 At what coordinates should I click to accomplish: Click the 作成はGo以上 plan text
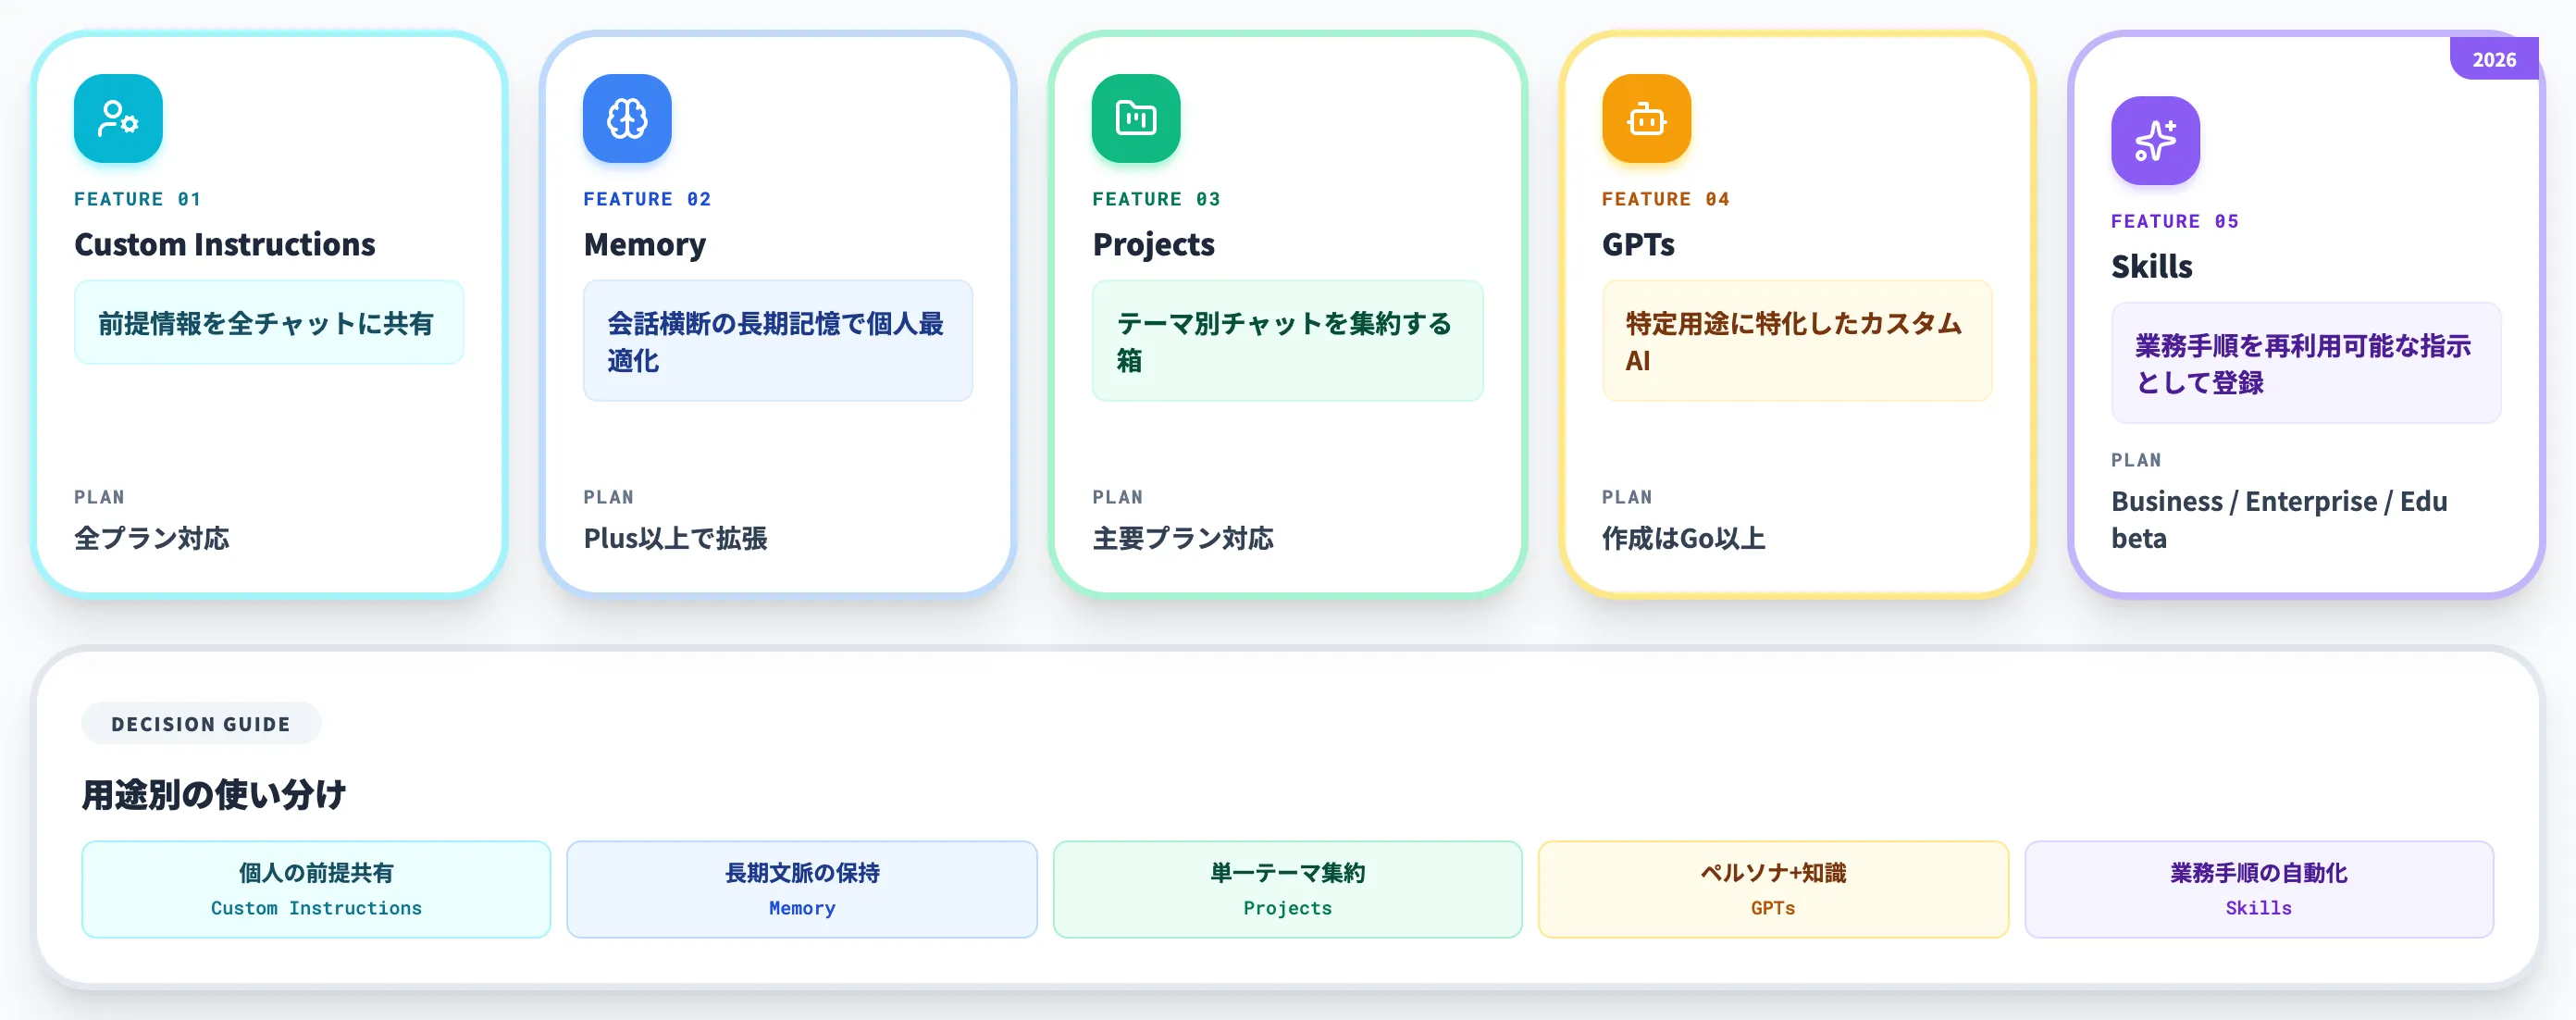pyautogui.click(x=1683, y=538)
